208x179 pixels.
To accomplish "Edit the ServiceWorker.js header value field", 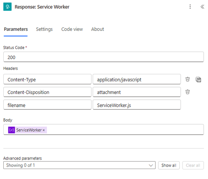I will tap(137, 105).
